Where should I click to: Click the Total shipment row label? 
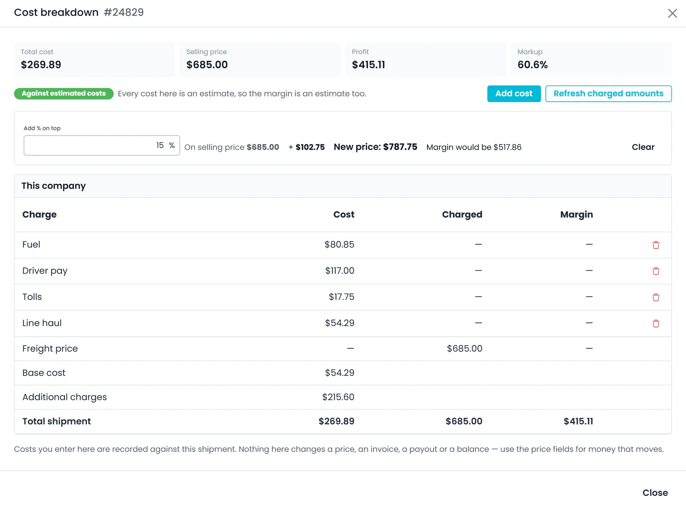tap(56, 422)
